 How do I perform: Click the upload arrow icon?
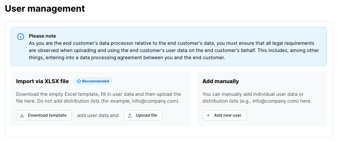tap(130, 116)
